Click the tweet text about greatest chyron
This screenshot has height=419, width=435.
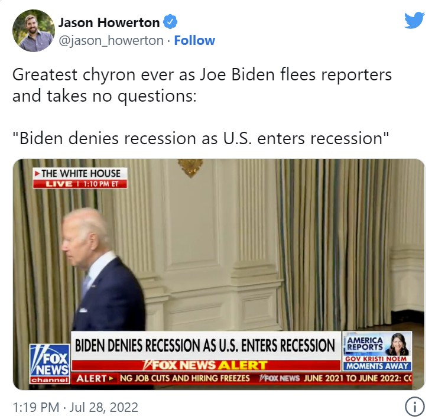(x=202, y=85)
